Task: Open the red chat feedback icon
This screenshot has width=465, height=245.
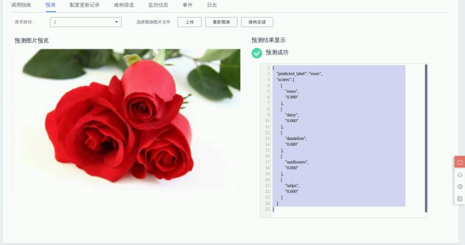Action: coord(460,162)
